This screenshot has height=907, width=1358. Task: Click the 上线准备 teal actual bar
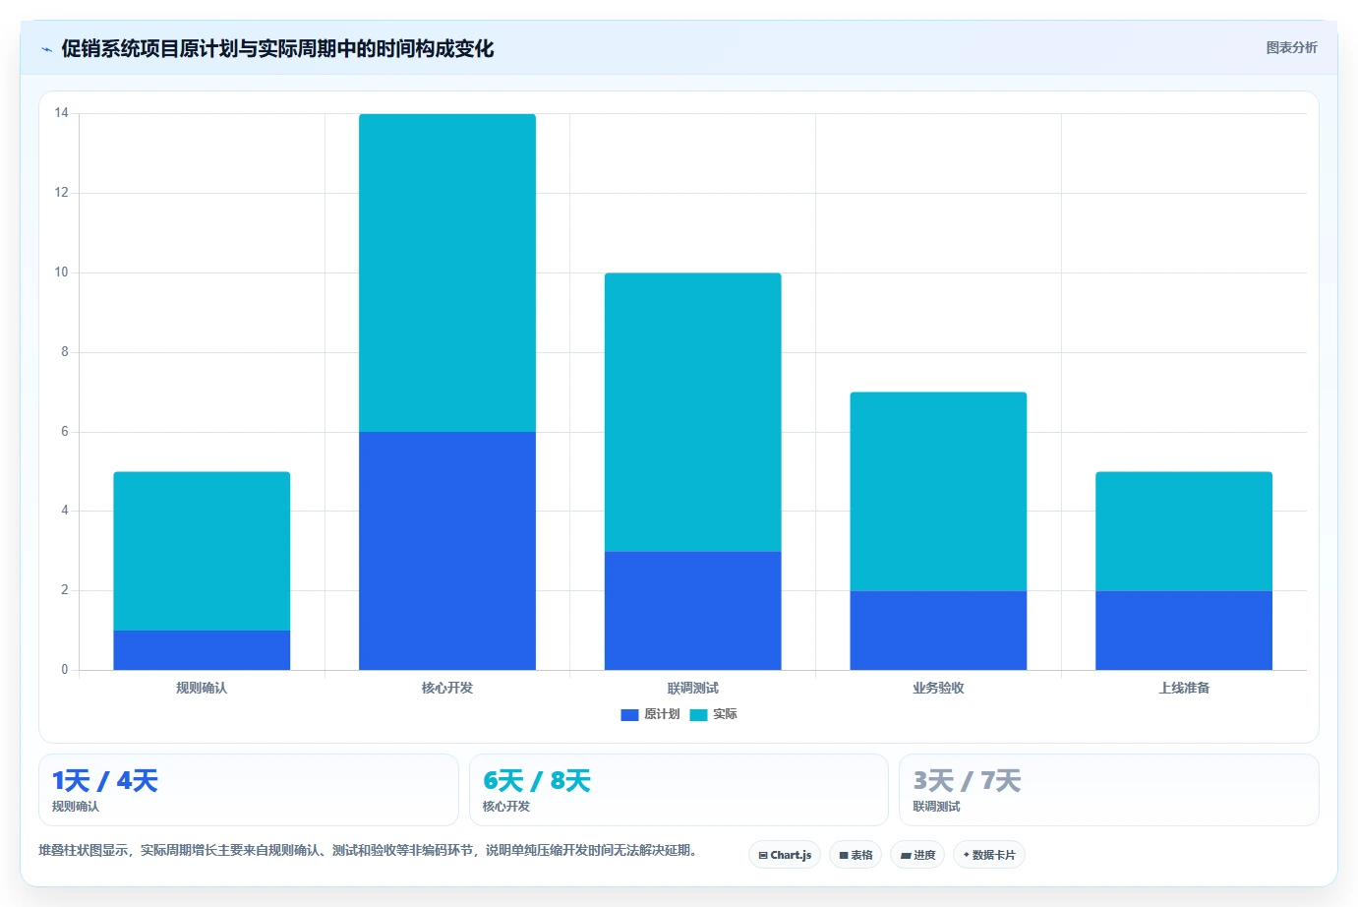pyautogui.click(x=1184, y=531)
